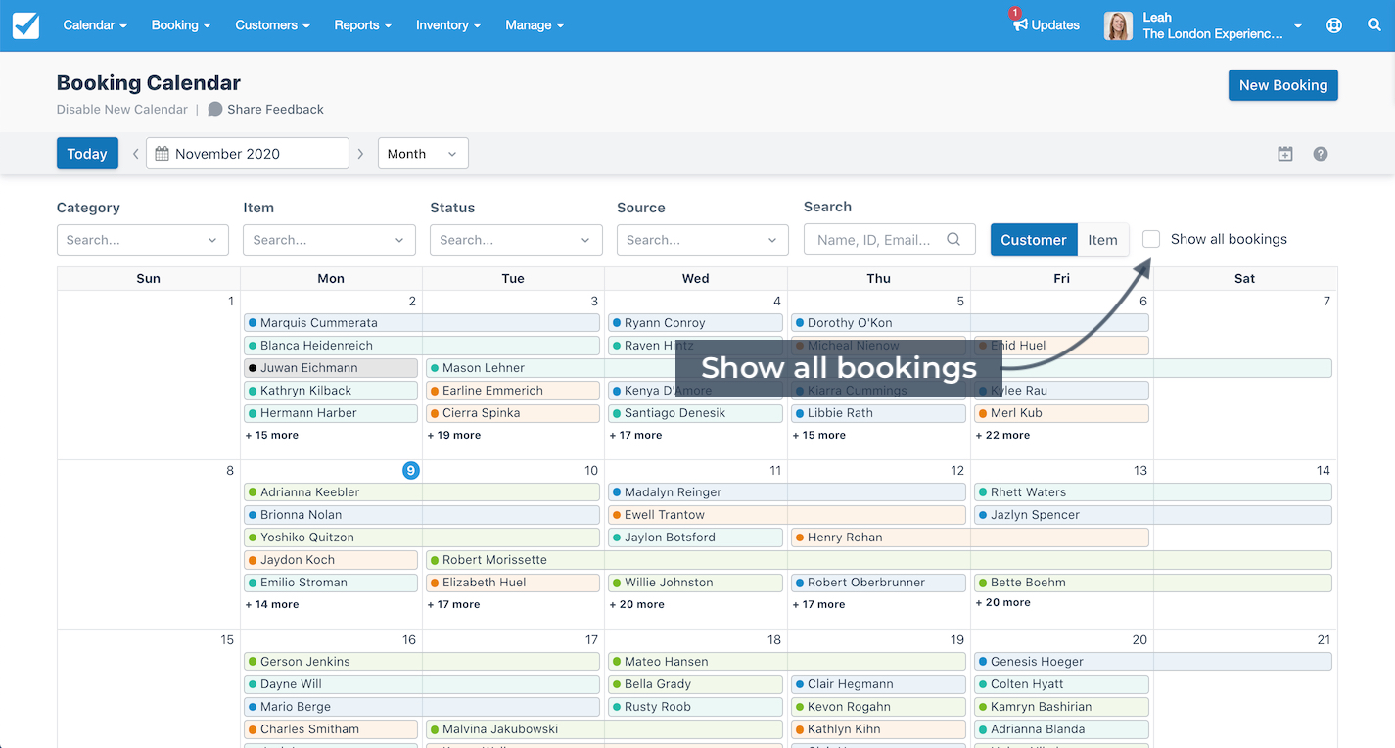Open Genesis Hoeger booking
Viewport: 1395px width, 748px height.
pos(1153,662)
